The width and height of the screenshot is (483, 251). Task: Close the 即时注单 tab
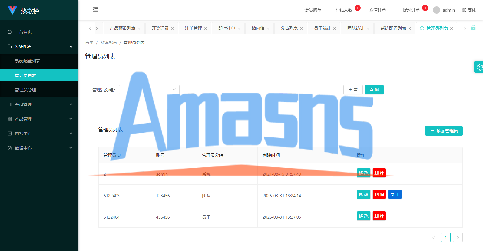tap(239, 28)
